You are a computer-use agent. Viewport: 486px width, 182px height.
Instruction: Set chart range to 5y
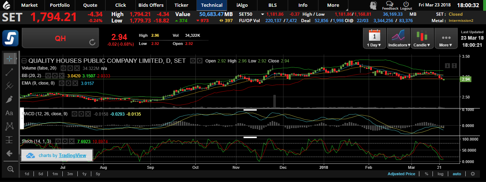[98, 174]
